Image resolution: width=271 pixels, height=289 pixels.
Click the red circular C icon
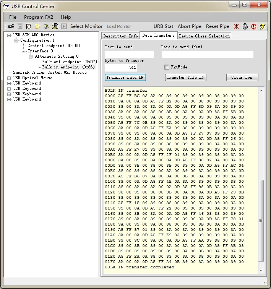[254, 26]
